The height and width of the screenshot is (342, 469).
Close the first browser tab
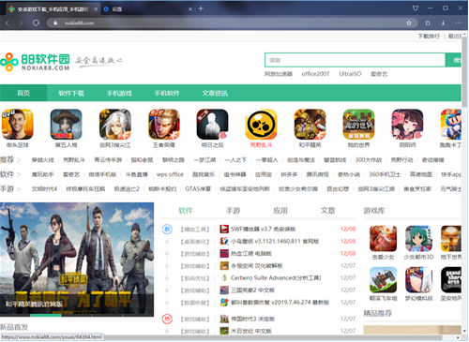[x=96, y=9]
